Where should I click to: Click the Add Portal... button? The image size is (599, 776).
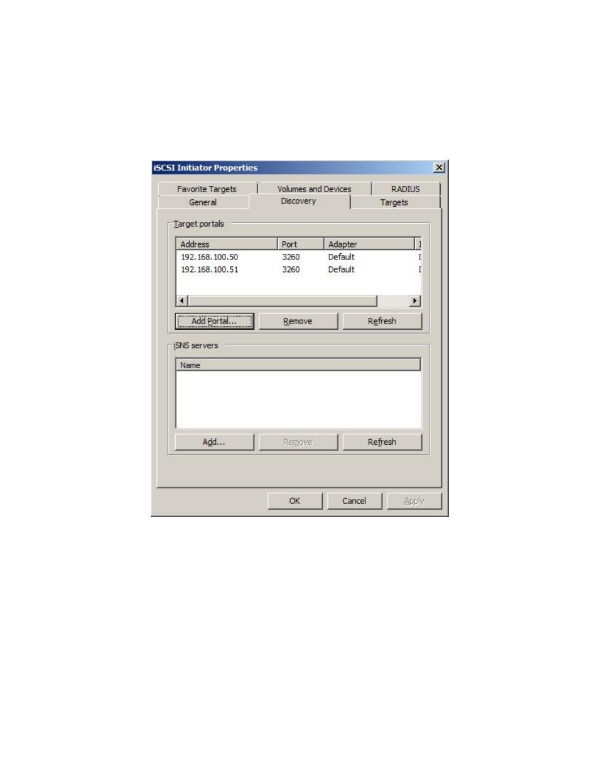214,321
